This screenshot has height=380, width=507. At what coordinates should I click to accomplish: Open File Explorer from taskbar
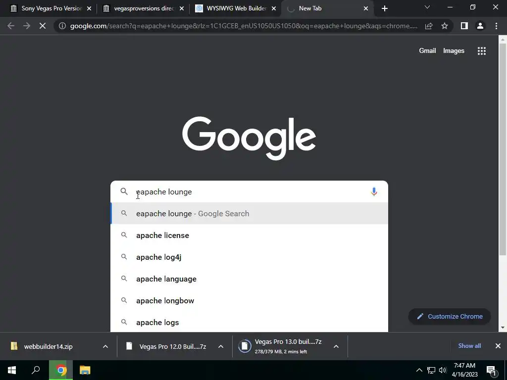(85, 370)
